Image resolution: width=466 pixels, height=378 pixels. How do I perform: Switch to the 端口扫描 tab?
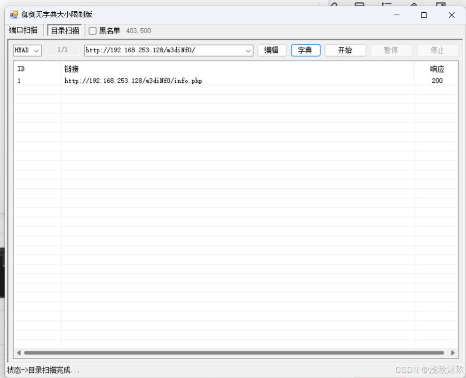(24, 30)
